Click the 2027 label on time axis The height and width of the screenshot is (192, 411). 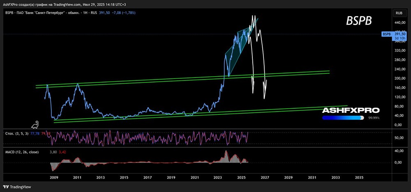pyautogui.click(x=265, y=178)
